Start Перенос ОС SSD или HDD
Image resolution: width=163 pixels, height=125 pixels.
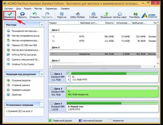(x=22, y=45)
